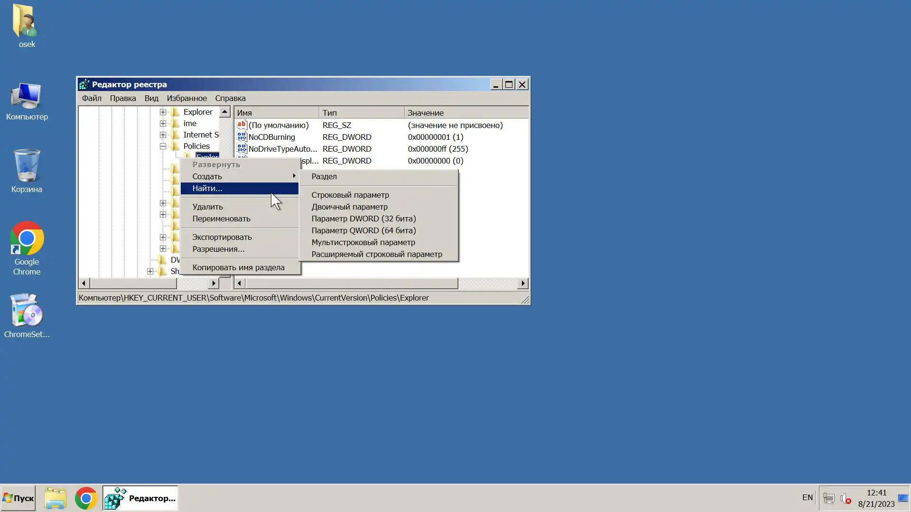Launch Google Chrome from the desktop shortcut
The height and width of the screenshot is (512, 911).
point(27,238)
